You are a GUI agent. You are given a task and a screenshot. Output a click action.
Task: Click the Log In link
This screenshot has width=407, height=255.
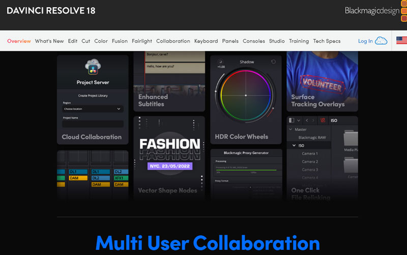[365, 41]
